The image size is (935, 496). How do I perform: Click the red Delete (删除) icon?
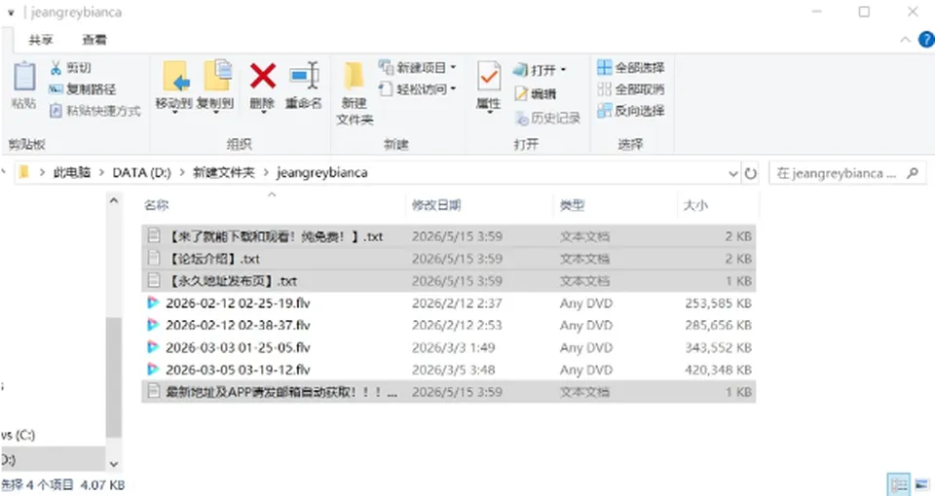[262, 76]
